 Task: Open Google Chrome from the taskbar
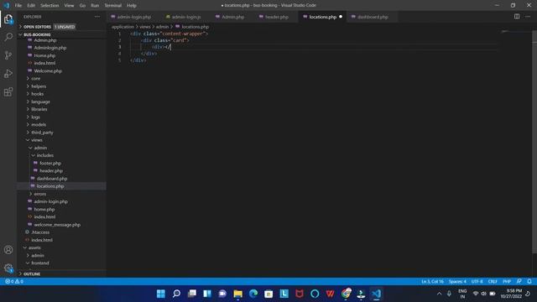(346, 294)
